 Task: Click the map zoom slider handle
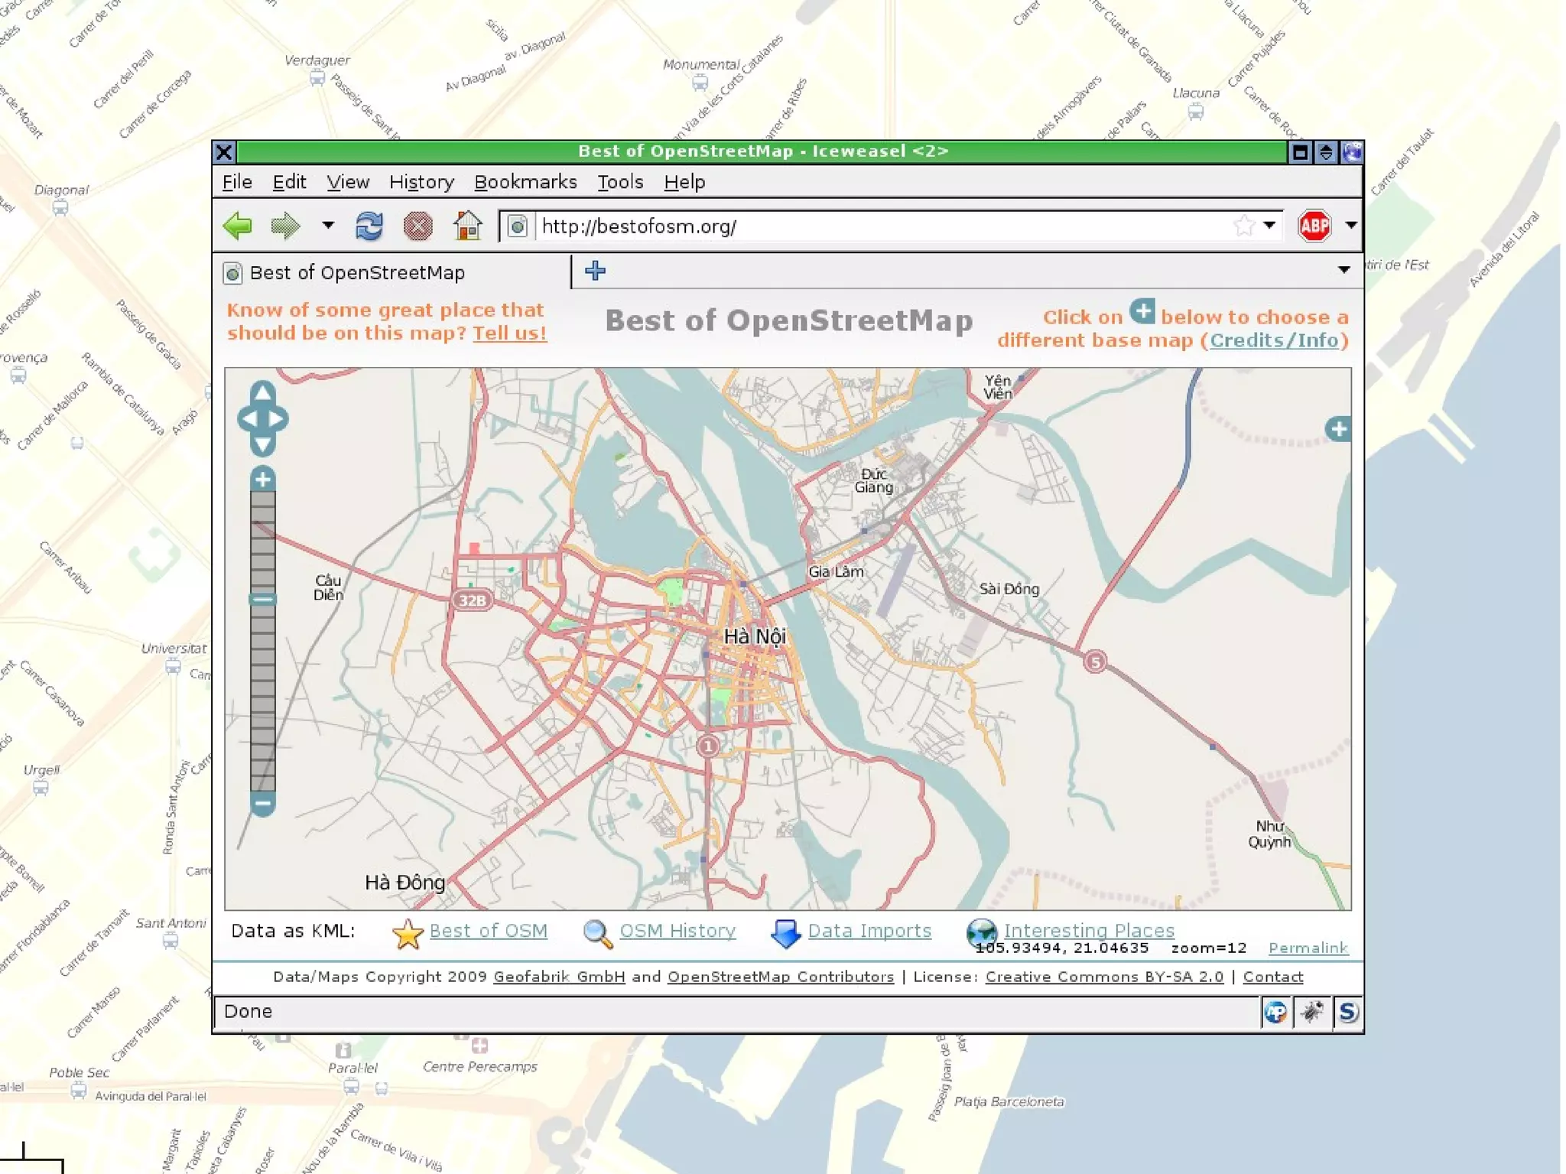tap(262, 599)
